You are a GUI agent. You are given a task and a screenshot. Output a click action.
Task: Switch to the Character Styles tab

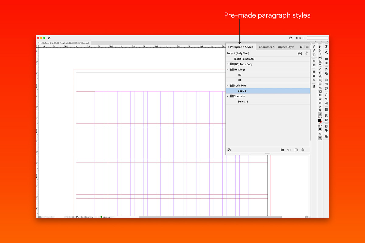pyautogui.click(x=266, y=47)
